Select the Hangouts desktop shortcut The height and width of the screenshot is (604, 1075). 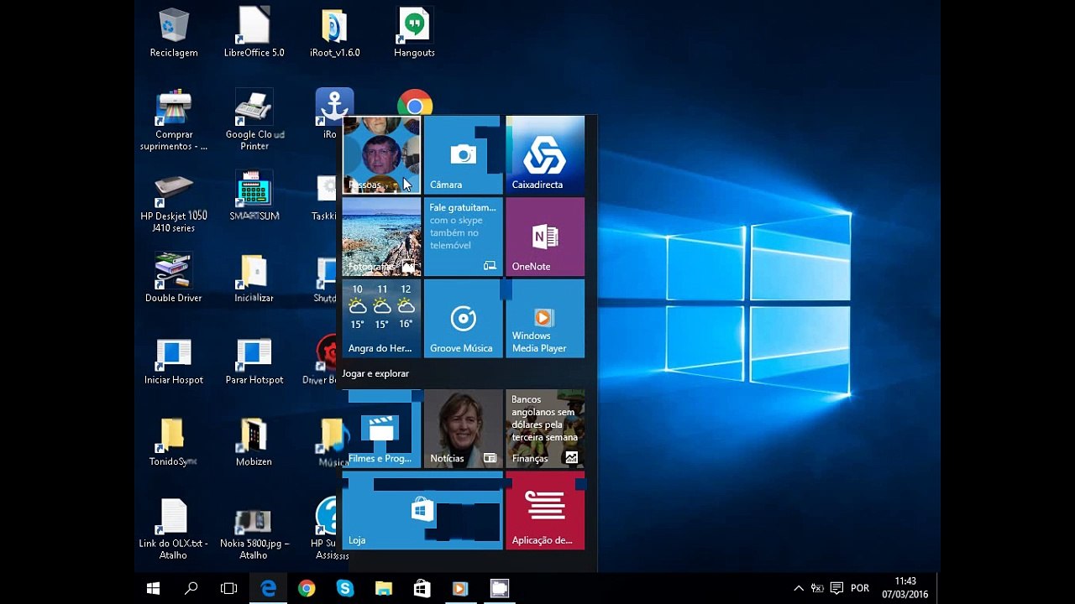tap(414, 34)
